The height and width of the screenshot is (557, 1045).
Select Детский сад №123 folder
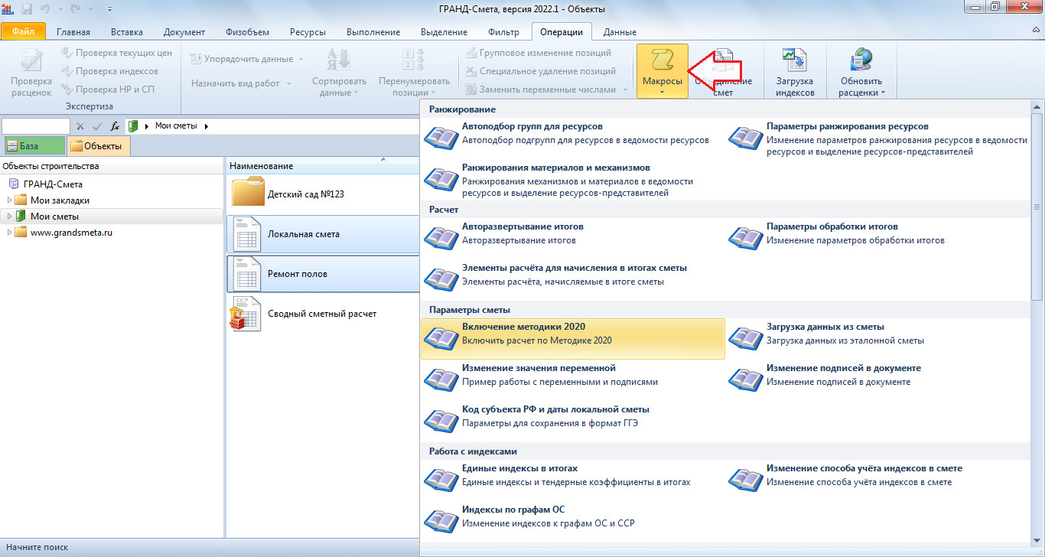(x=324, y=194)
